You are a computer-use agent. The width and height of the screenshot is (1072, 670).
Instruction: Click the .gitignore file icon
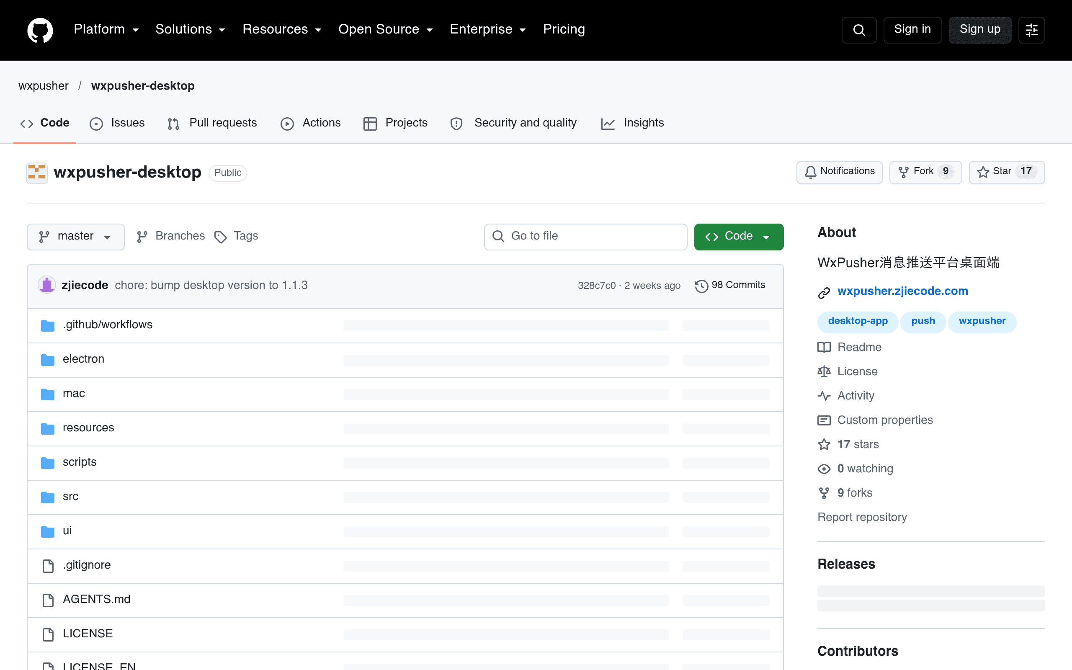coord(48,565)
